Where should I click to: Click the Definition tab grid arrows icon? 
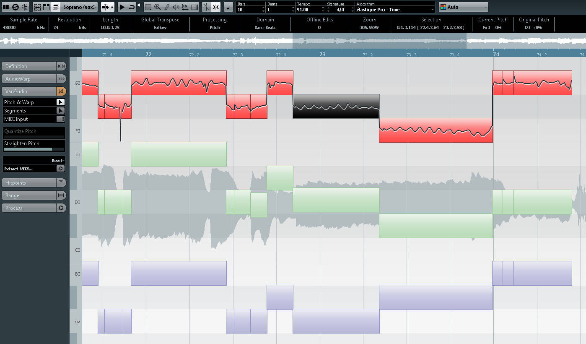[61, 66]
